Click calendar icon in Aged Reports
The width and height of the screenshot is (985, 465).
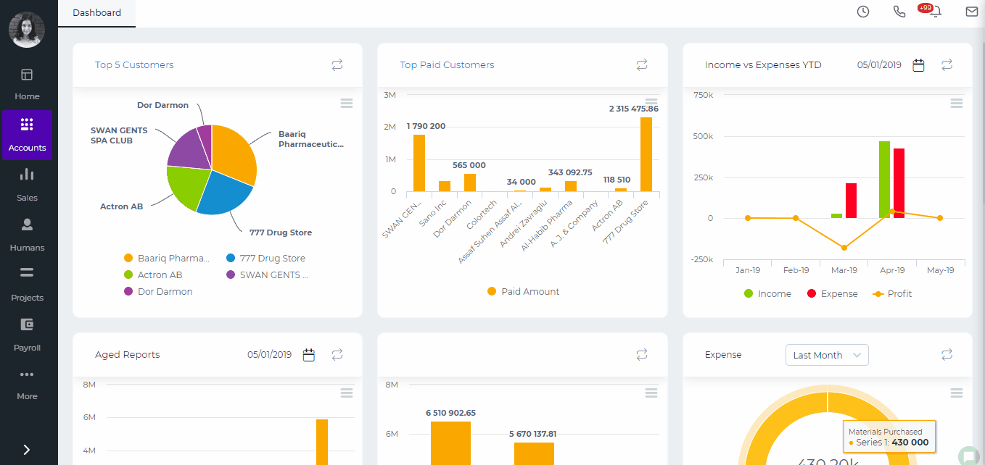pos(309,355)
